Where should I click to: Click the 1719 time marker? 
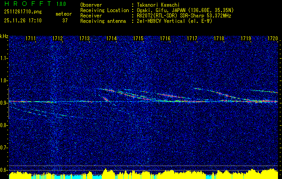[246, 38]
